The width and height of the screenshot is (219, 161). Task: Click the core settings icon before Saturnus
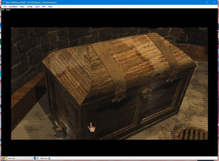pyautogui.click(x=38, y=158)
